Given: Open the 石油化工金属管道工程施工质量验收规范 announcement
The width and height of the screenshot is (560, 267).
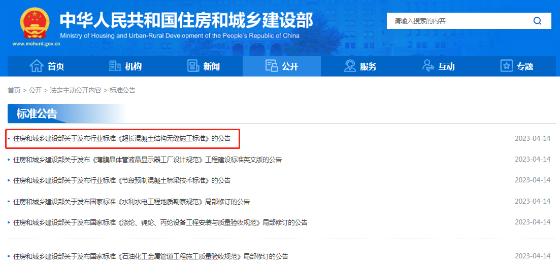Looking at the screenshot, I should (x=151, y=256).
